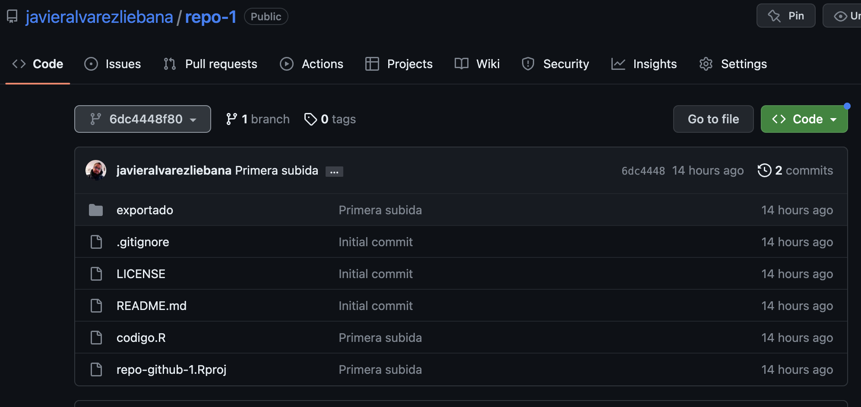
Task: Go to the Settings tab
Action: click(733, 64)
